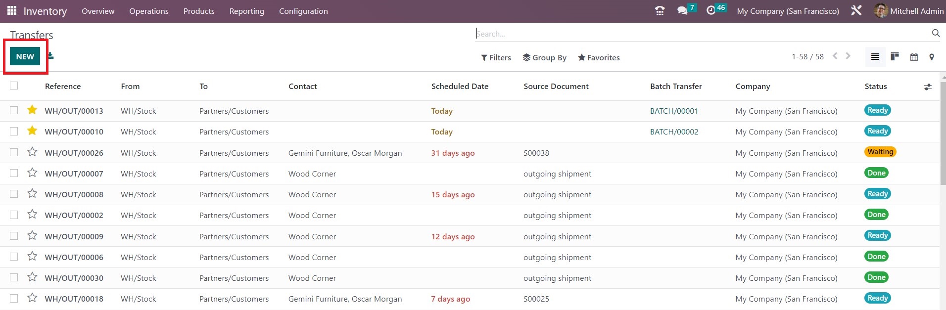This screenshot has height=310, width=946.
Task: Open the debug tools wrench icon
Action: [x=856, y=10]
